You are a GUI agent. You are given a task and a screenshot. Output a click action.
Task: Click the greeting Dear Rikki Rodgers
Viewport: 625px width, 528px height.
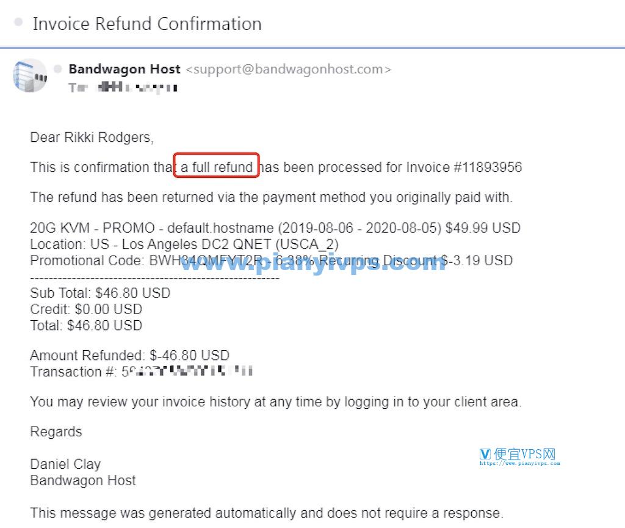pyautogui.click(x=92, y=137)
